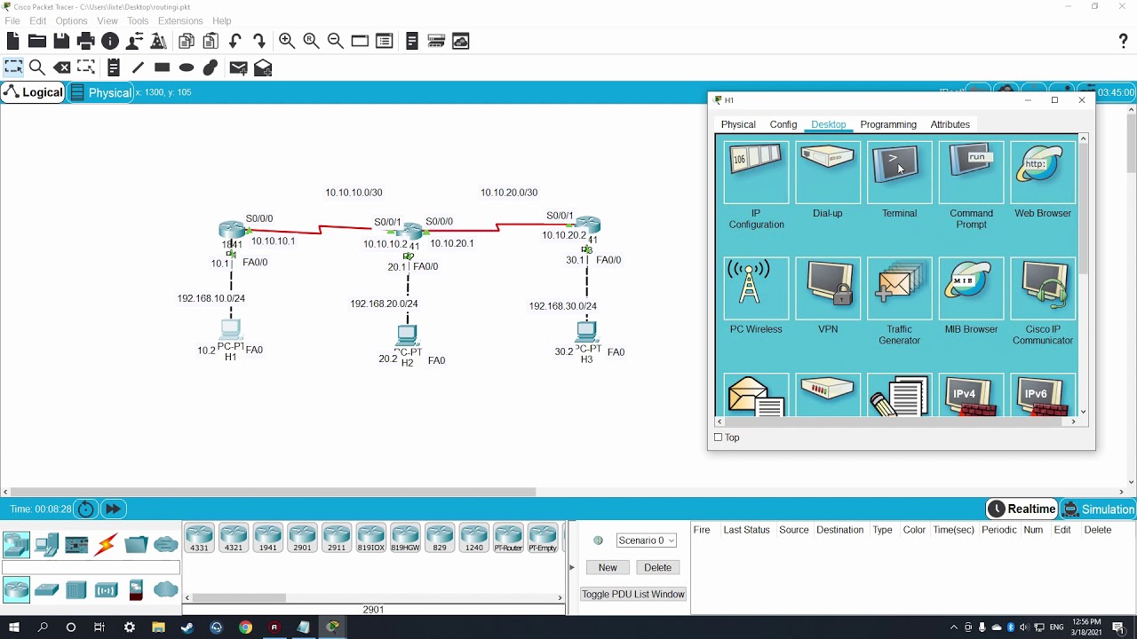Viewport: 1137px width, 639px height.
Task: Switch to Realtime mode
Action: tap(1022, 509)
